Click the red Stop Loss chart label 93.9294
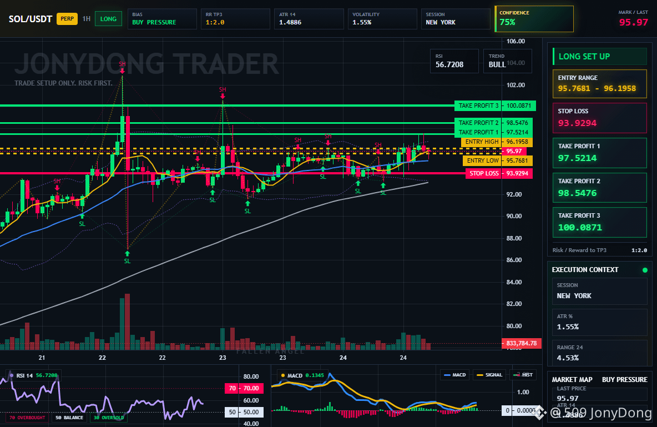Screen dimensions: 657x427 [x=499, y=173]
